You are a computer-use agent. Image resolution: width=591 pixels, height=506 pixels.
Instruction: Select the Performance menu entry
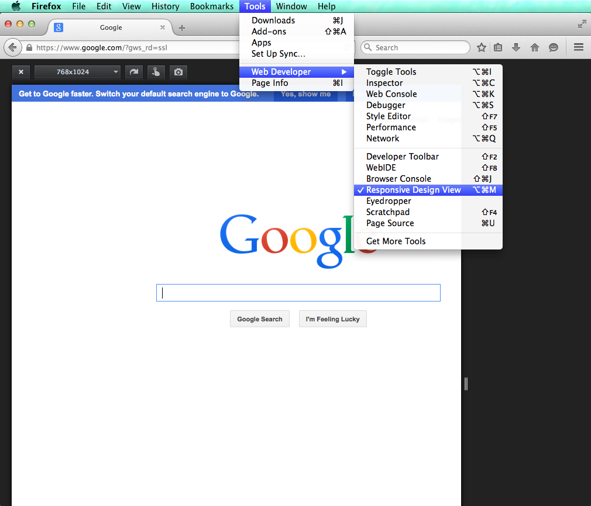(x=428, y=127)
